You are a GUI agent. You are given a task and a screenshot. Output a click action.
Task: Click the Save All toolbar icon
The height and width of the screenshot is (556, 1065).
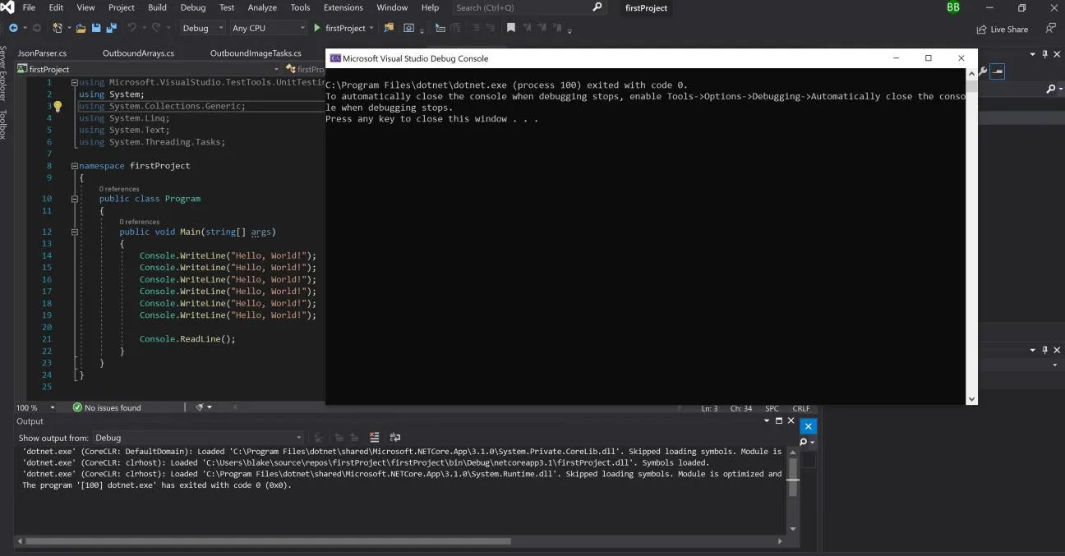(x=109, y=28)
